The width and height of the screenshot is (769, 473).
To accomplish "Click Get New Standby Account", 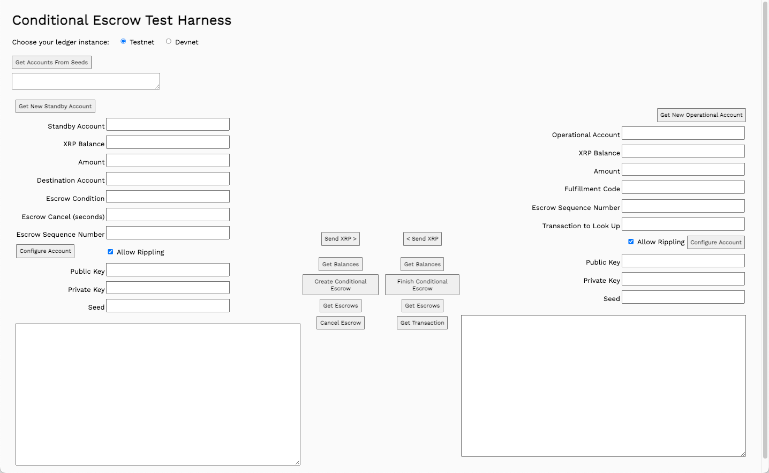I will (x=55, y=106).
